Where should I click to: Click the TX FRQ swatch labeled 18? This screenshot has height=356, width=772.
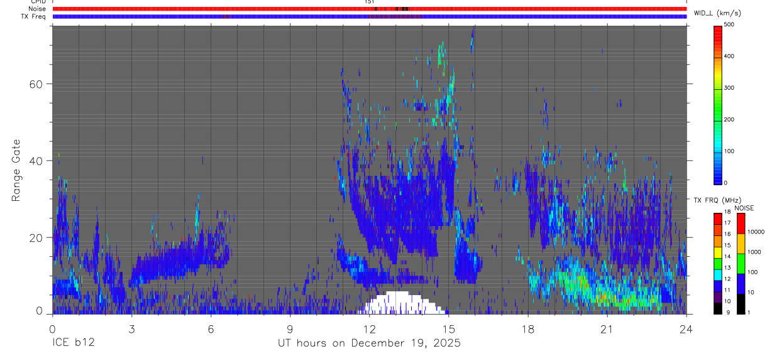718,218
